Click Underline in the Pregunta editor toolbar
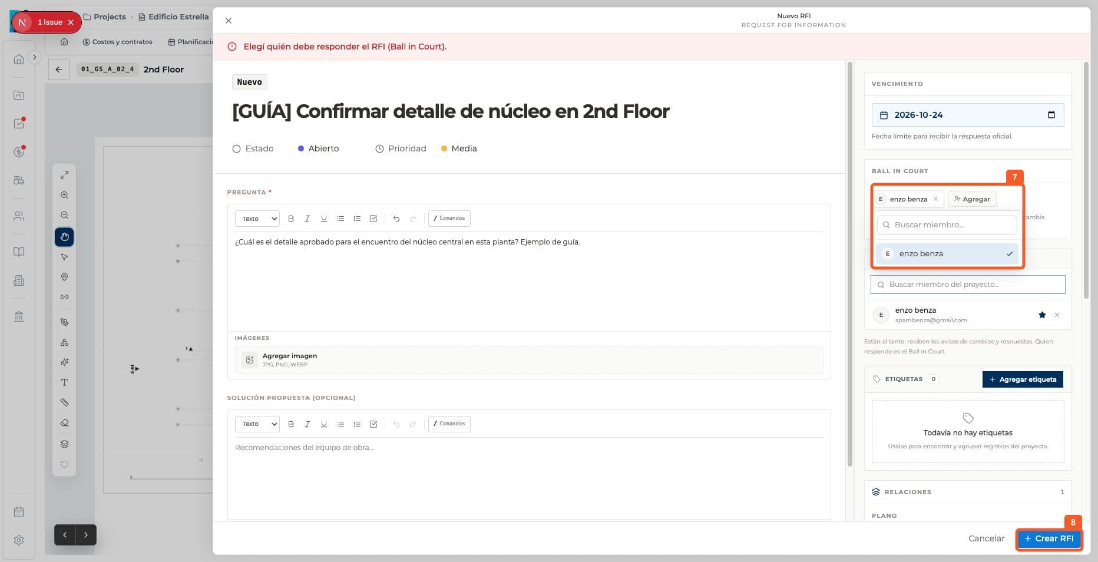1098x562 pixels. [x=323, y=219]
